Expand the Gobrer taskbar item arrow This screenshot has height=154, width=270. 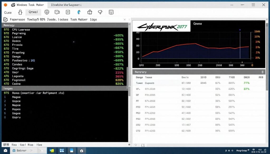pos(32,151)
